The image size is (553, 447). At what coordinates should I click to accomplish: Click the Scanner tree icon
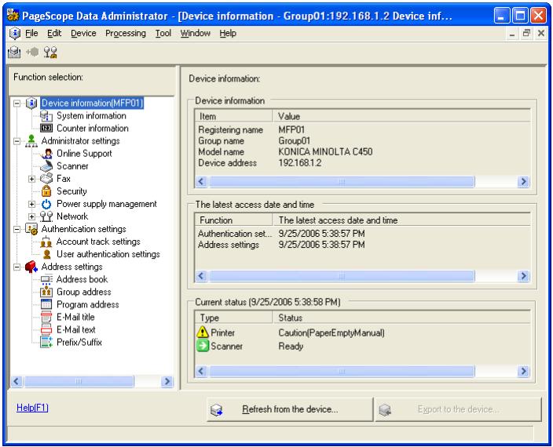coord(46,165)
